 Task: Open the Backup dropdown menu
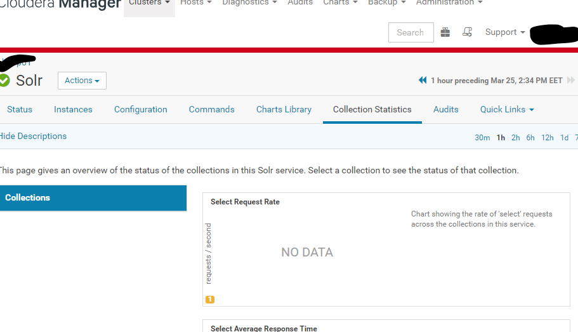(x=386, y=3)
